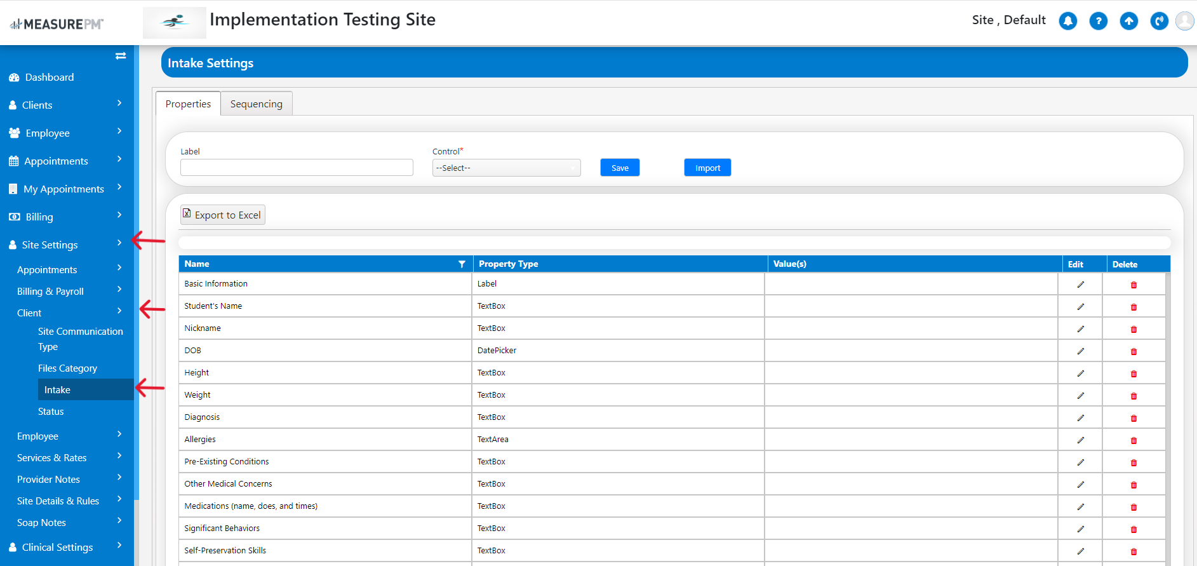Delete the Student's Name row
The height and width of the screenshot is (566, 1197).
[1133, 307]
